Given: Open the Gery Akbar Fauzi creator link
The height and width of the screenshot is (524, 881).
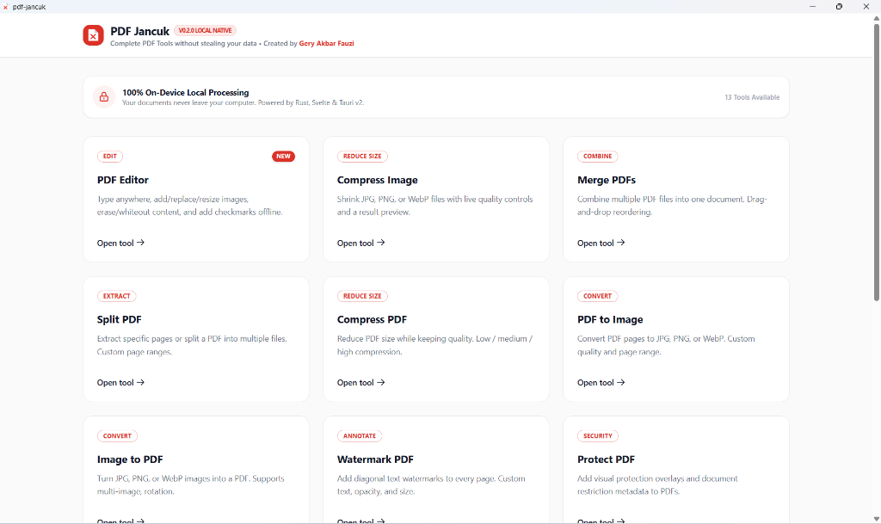Looking at the screenshot, I should [x=326, y=43].
